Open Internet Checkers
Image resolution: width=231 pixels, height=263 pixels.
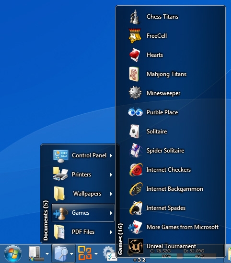[x=171, y=170]
